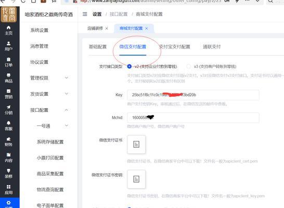Switch to the 店铺装修 page tab

pos(95,29)
